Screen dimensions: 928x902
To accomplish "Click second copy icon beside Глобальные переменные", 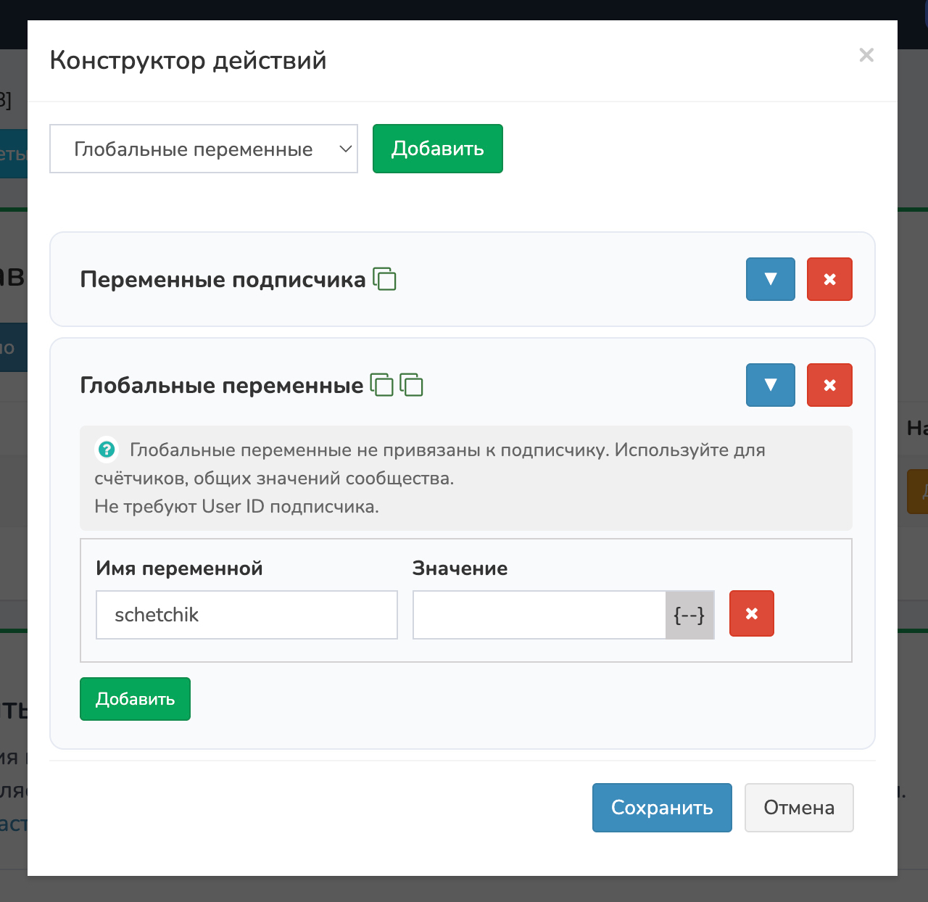I will pyautogui.click(x=412, y=385).
